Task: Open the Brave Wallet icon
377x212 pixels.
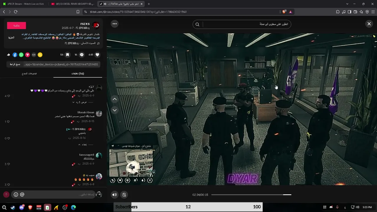Action: [355, 12]
